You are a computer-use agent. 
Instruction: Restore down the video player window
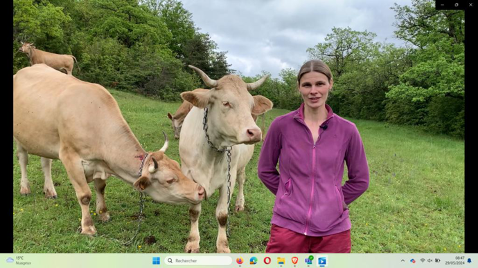(x=457, y=5)
